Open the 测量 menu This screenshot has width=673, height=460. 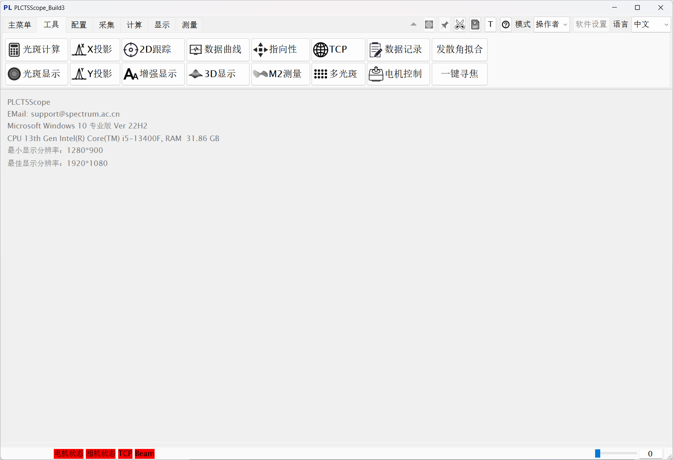189,25
